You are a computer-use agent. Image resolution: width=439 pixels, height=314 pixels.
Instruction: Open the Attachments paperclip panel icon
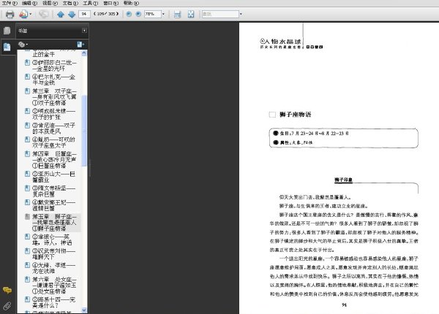click(7, 306)
